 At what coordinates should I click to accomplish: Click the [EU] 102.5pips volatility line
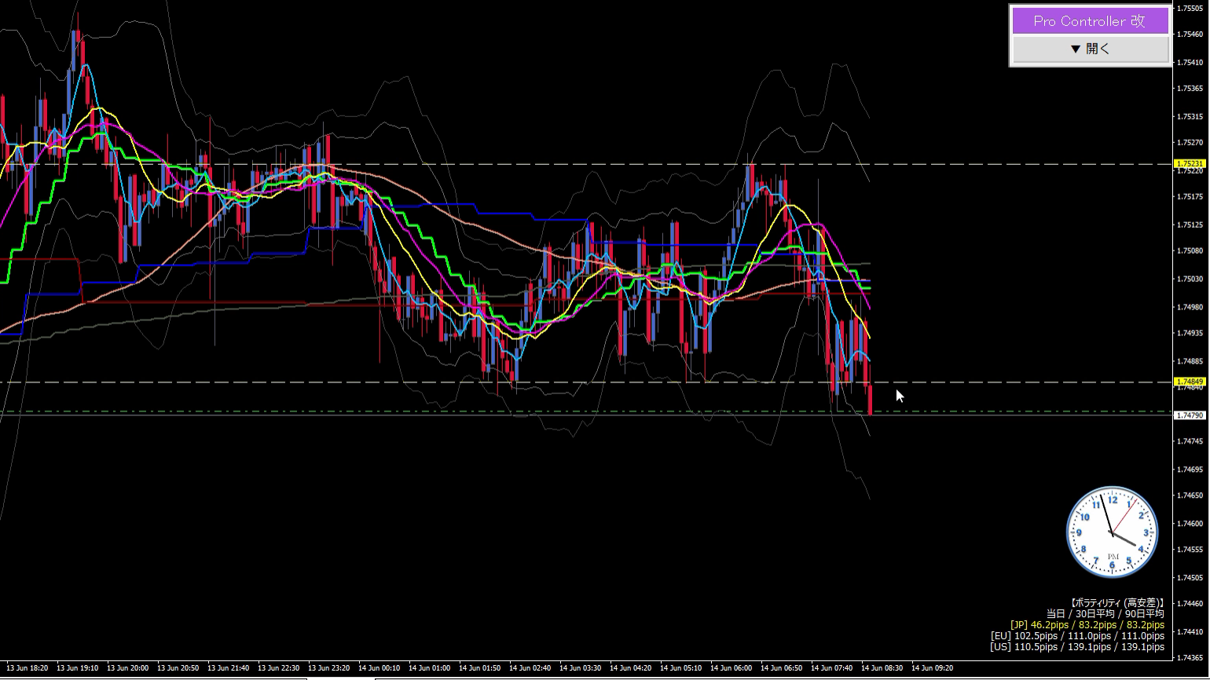coord(1078,636)
